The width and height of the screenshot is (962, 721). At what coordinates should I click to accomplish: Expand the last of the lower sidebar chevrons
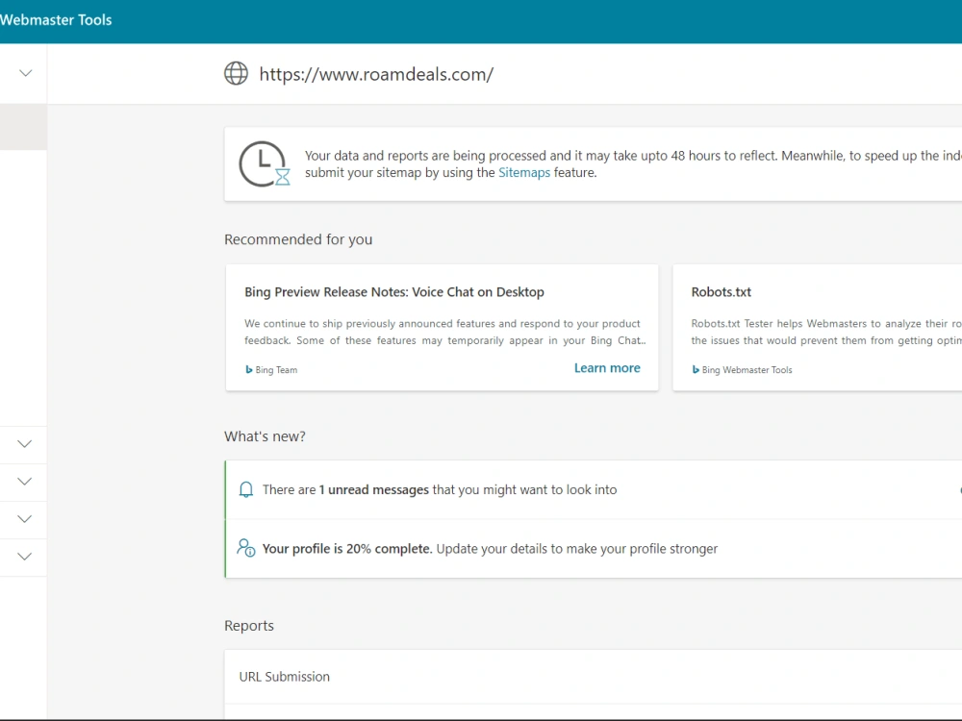(x=25, y=557)
